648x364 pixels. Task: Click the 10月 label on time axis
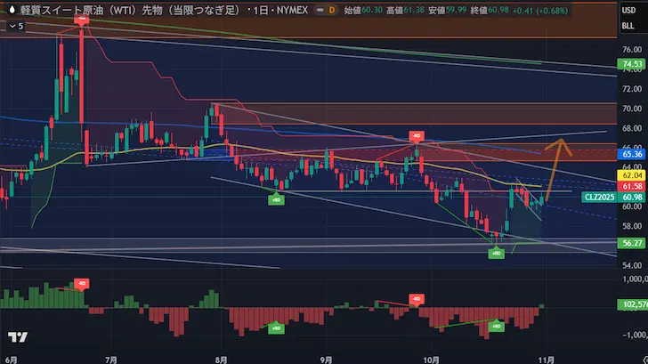(433, 358)
